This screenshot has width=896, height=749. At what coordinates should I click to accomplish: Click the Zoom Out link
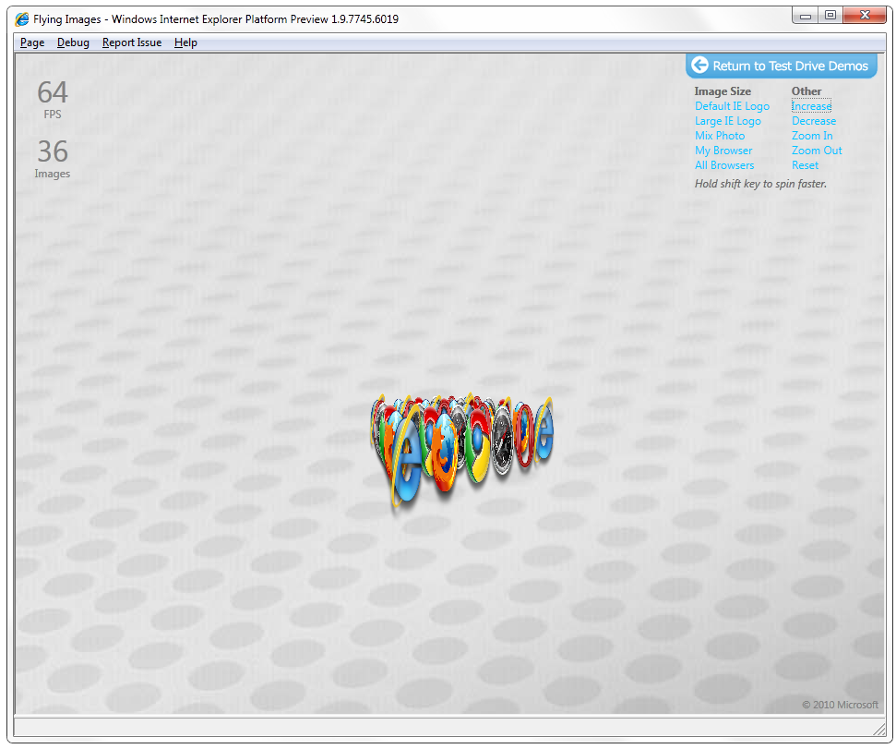click(x=817, y=151)
